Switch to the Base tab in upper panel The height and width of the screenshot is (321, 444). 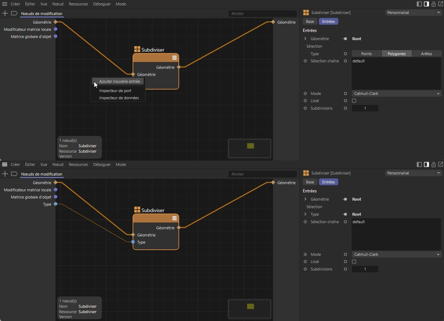[310, 21]
